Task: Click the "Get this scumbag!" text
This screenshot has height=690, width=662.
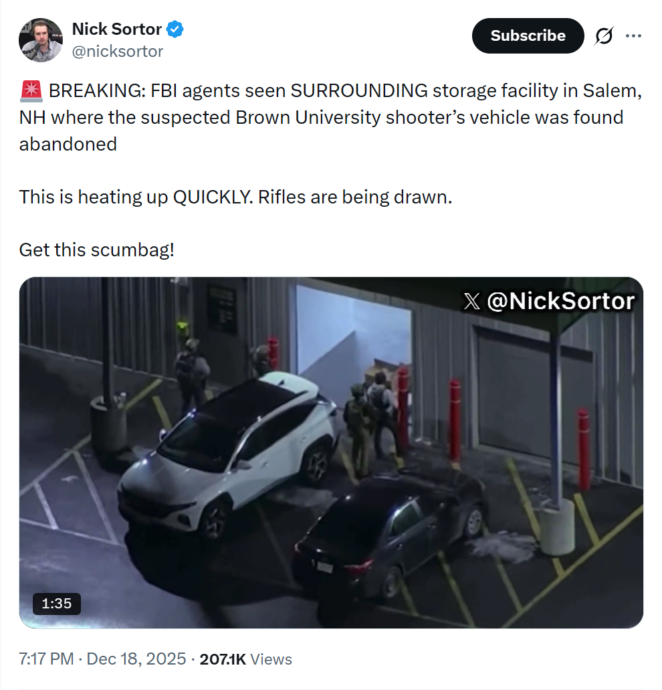Action: point(97,250)
